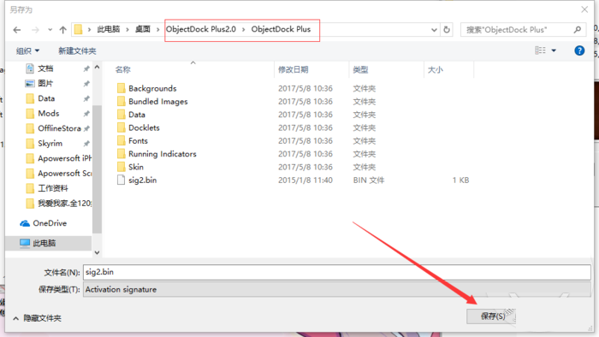Screen dimensions: 599x337
Task: Sort by the 修改日期 column header
Action: click(293, 69)
